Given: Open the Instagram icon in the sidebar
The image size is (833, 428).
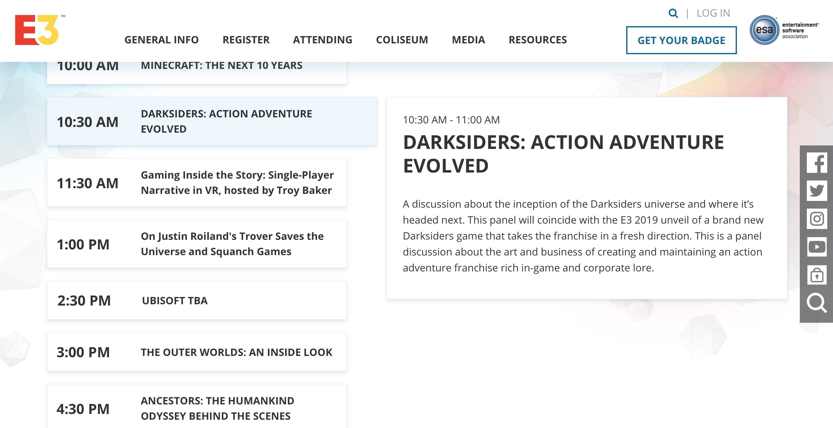Looking at the screenshot, I should [817, 219].
